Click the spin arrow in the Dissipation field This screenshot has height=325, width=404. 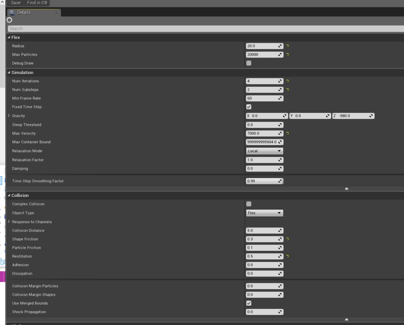tap(280, 273)
